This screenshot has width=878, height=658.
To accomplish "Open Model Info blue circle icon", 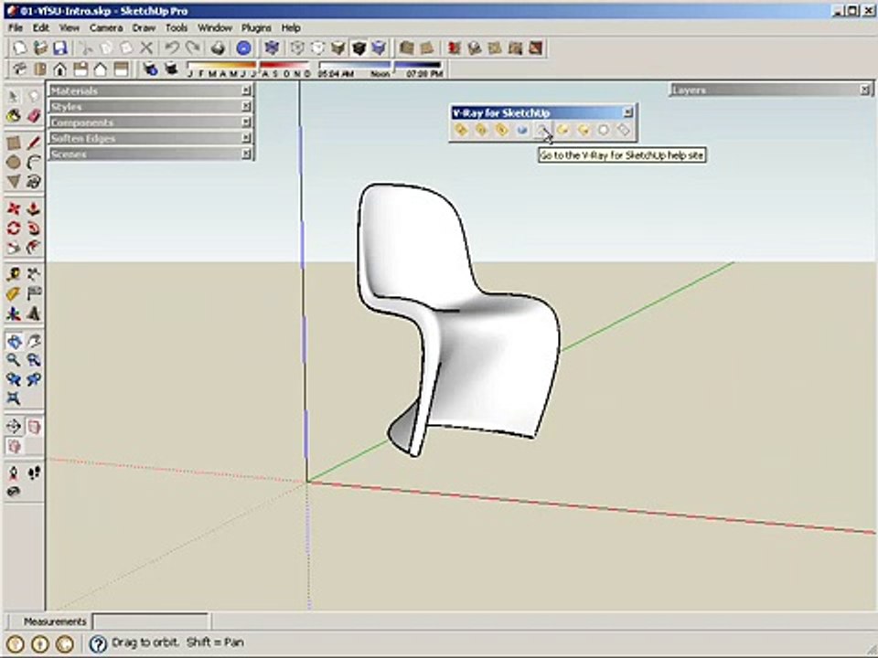I will pyautogui.click(x=243, y=48).
